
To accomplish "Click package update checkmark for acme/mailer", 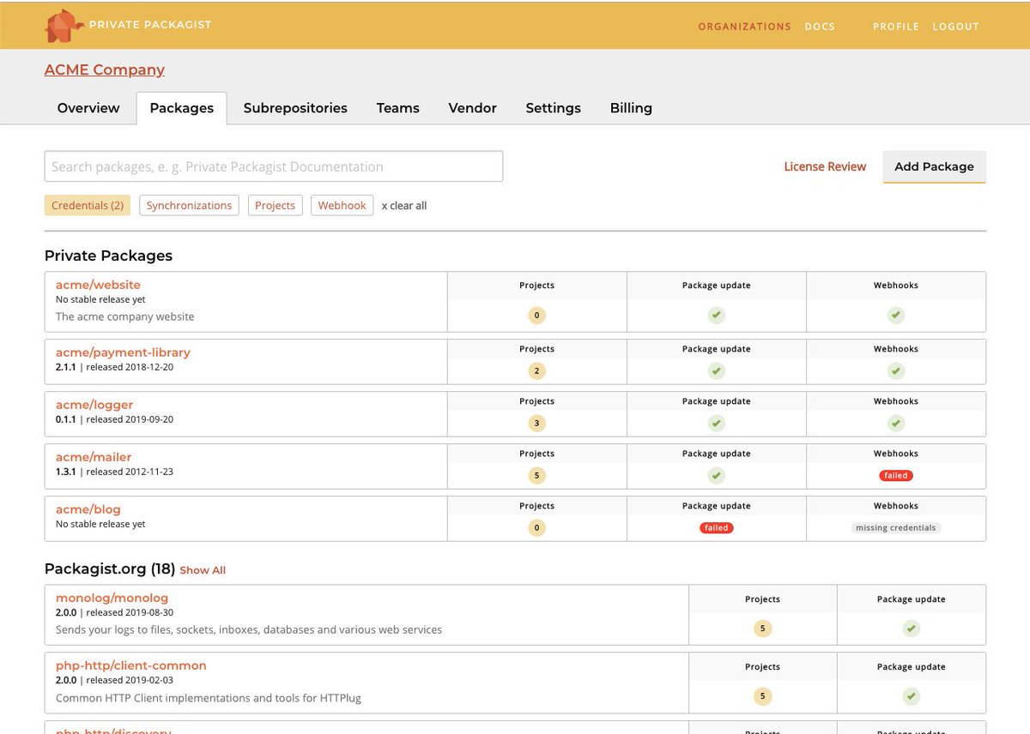I will click(717, 476).
